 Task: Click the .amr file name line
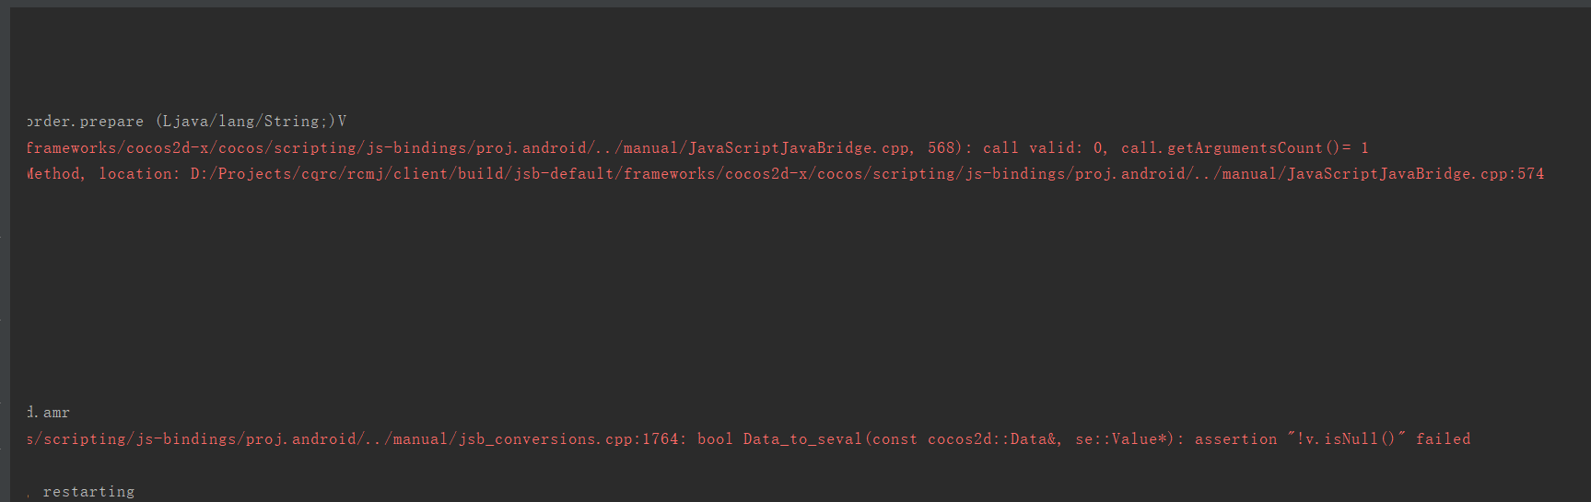[49, 413]
